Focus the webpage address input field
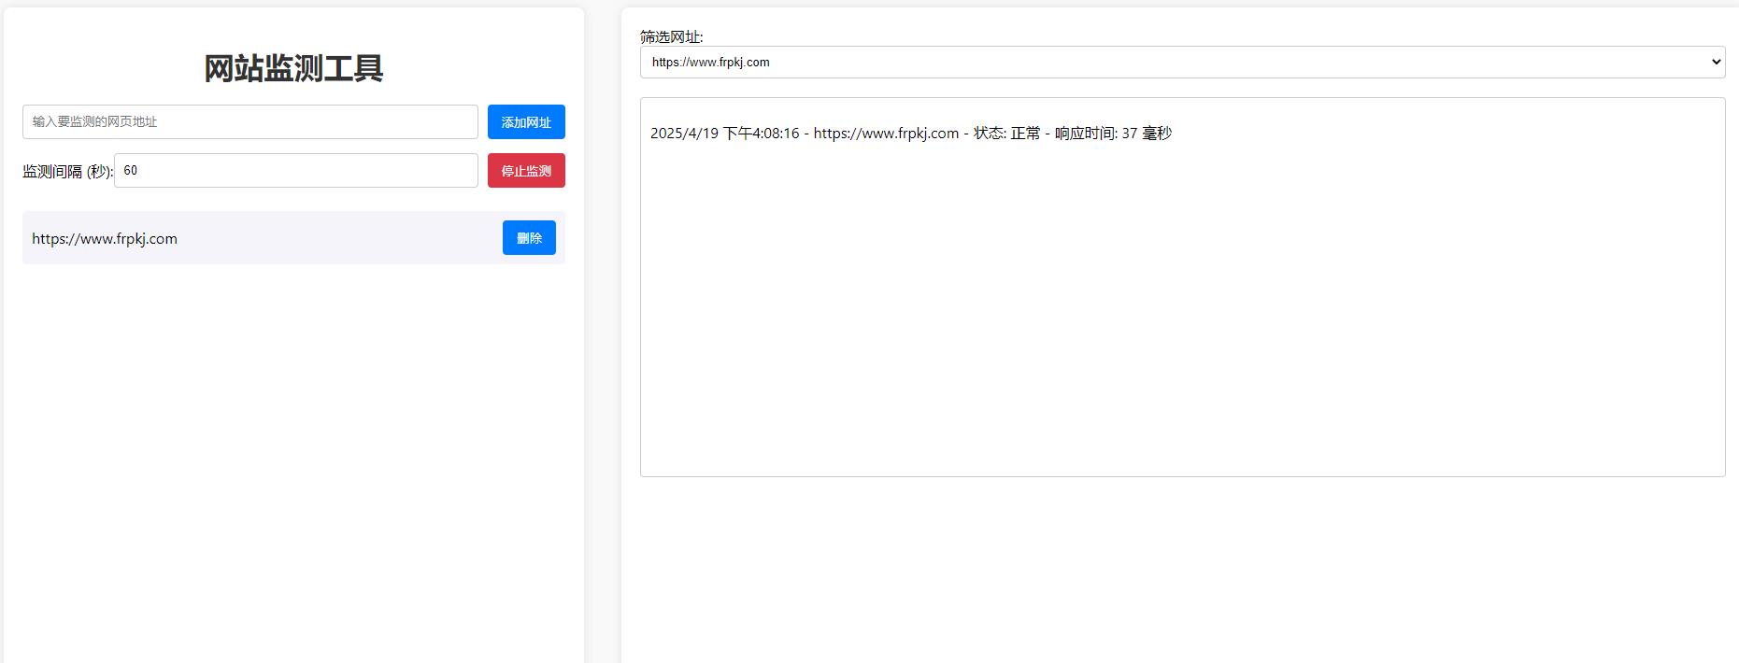1739x663 pixels. (250, 122)
